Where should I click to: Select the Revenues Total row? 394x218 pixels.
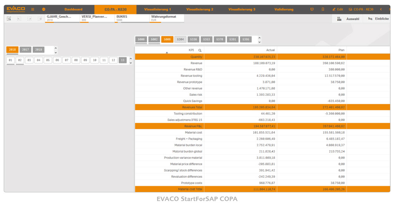(262, 107)
